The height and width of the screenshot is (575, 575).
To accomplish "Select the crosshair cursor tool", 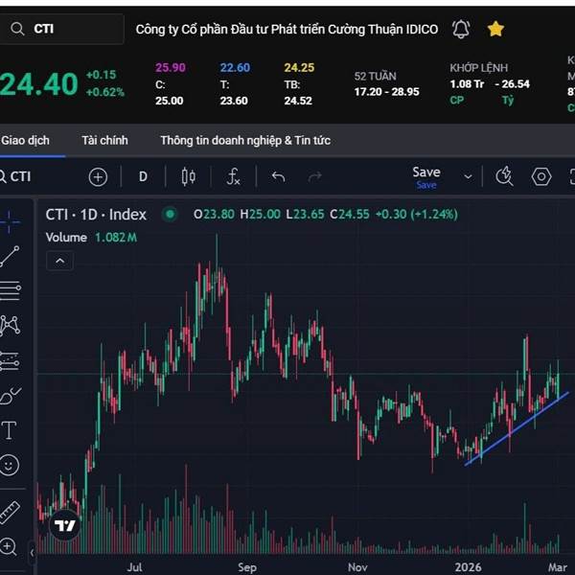I will click(10, 221).
